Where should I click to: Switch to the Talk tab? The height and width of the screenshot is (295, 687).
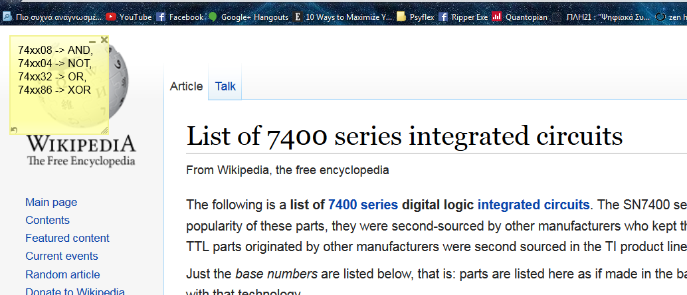click(225, 86)
